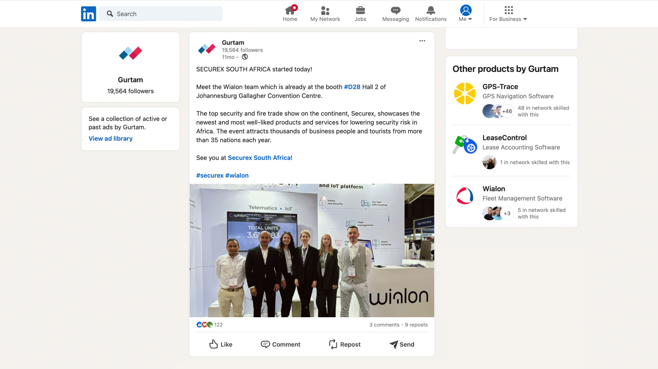Image resolution: width=658 pixels, height=369 pixels.
Task: View 1 in network skilled with LeaseControl
Action: (x=535, y=162)
